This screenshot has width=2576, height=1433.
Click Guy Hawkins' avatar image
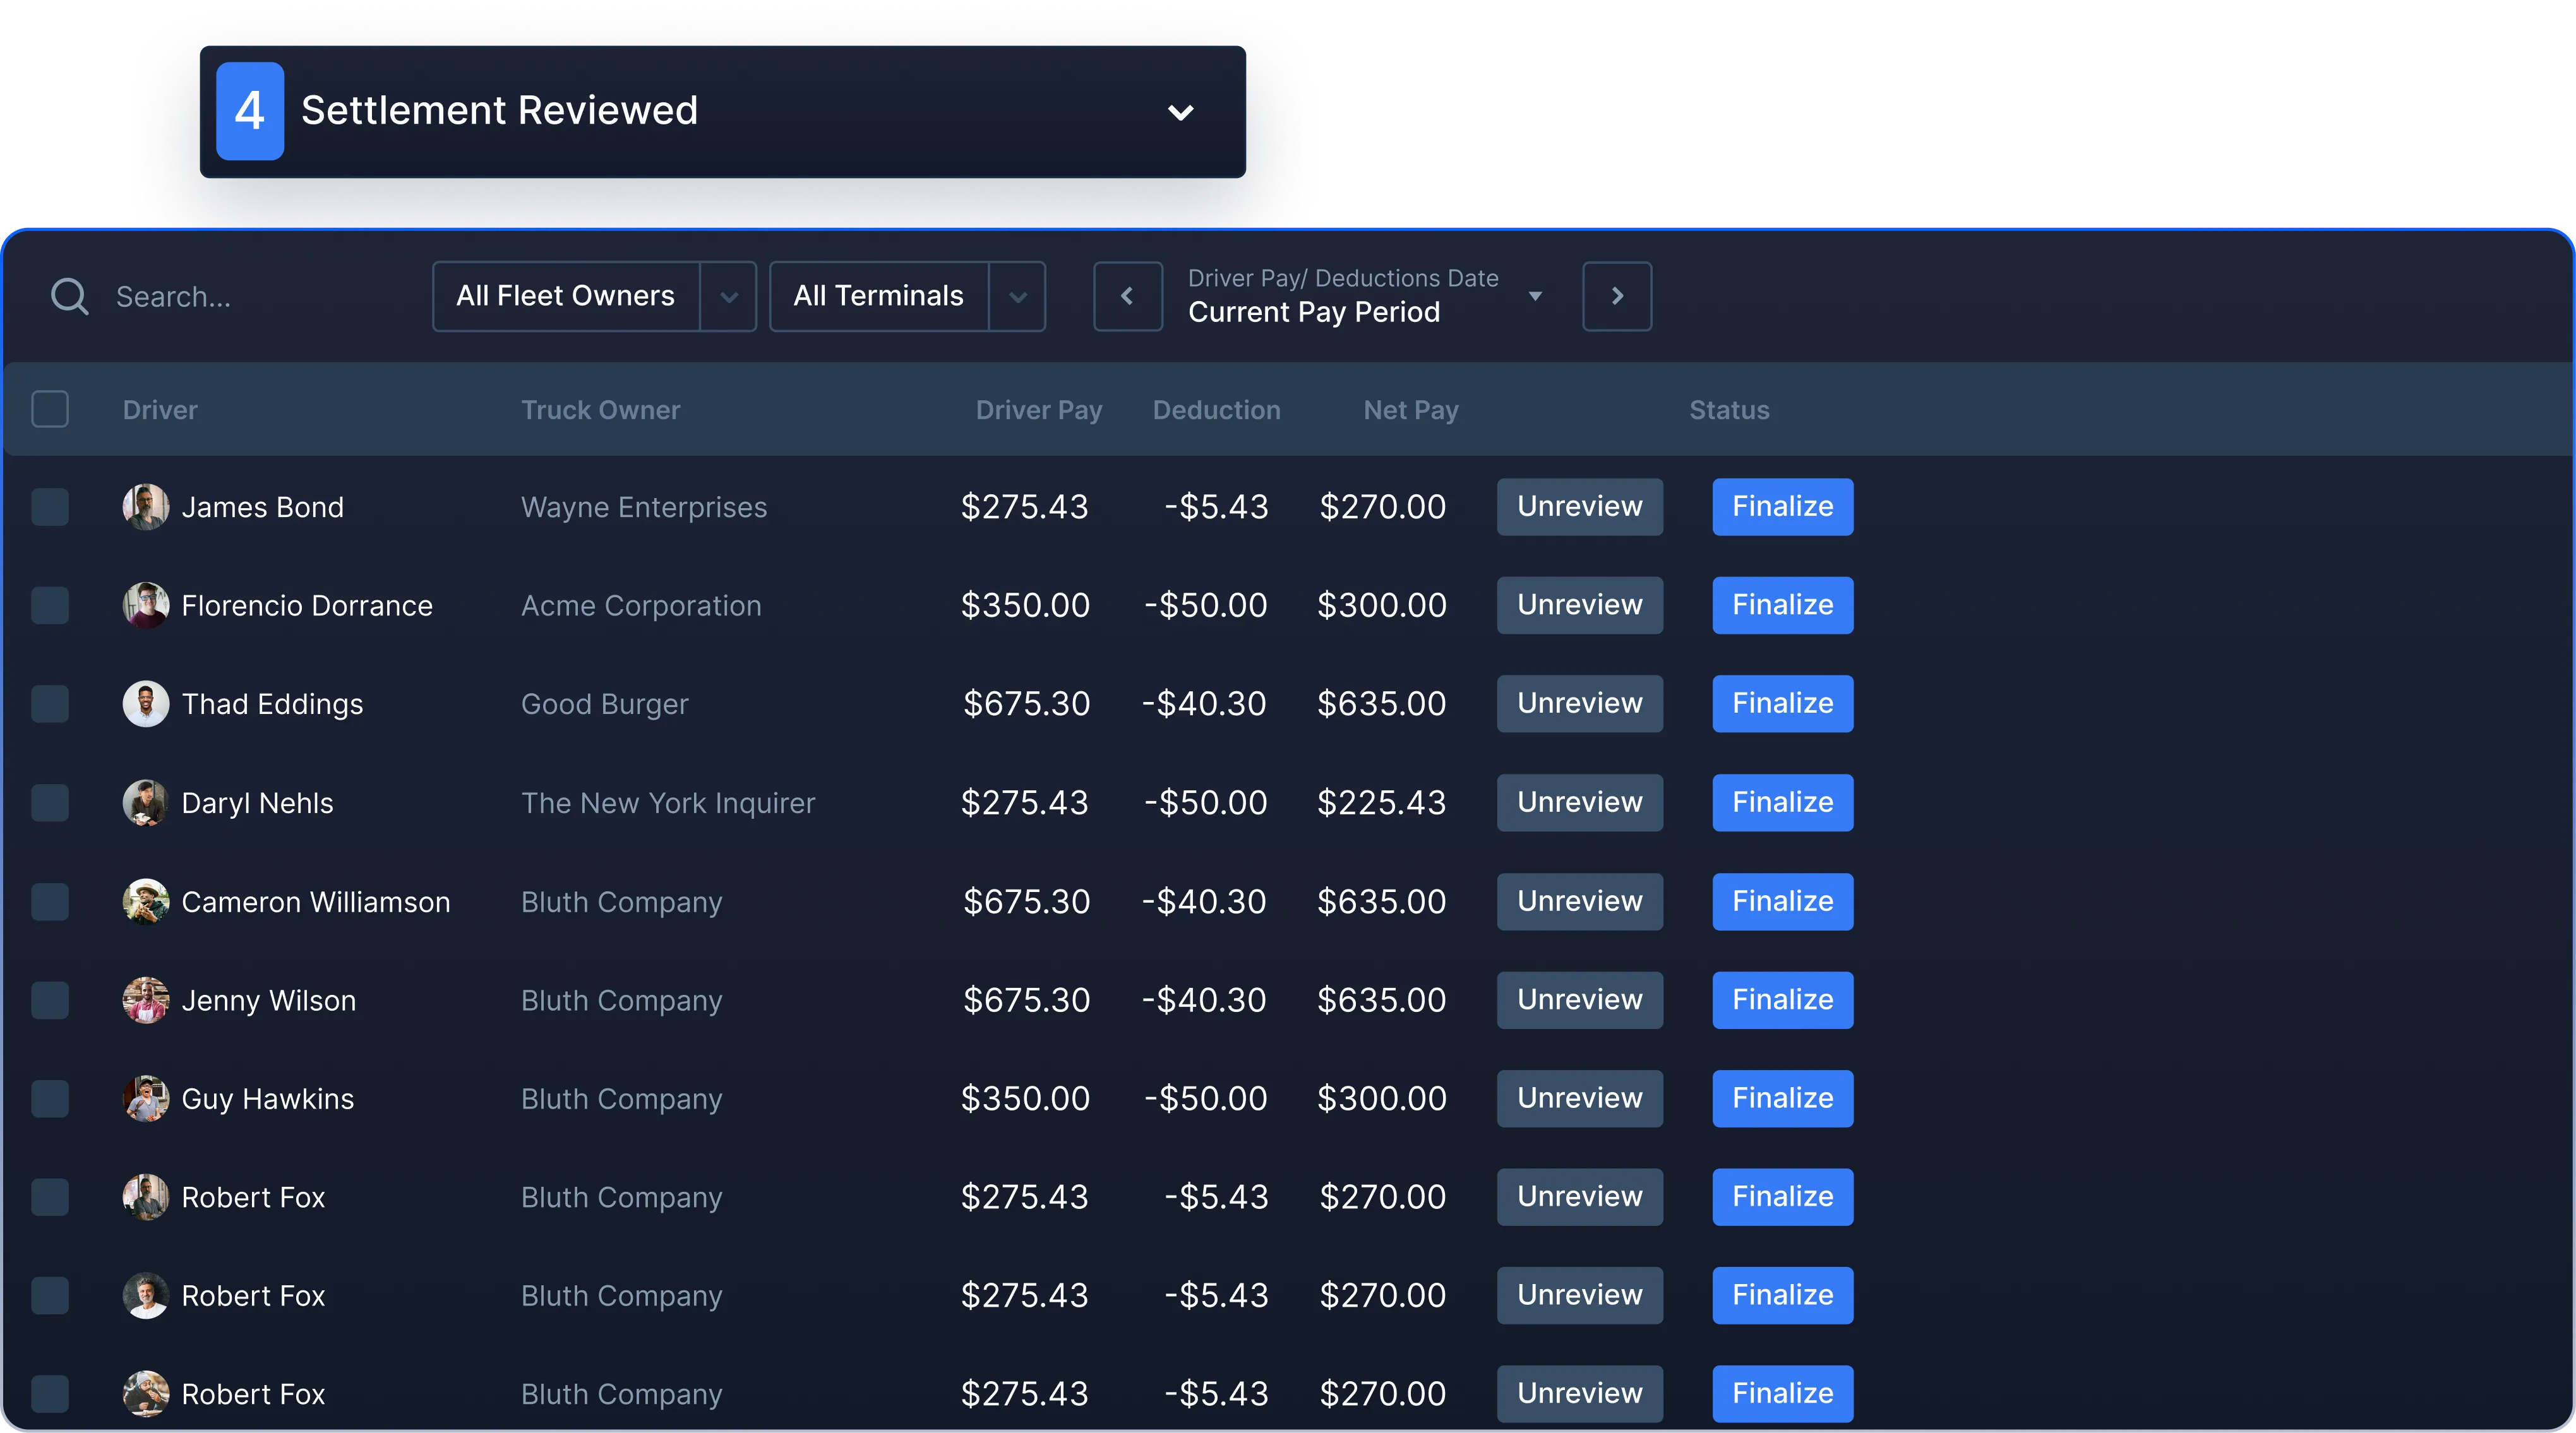click(x=146, y=1099)
